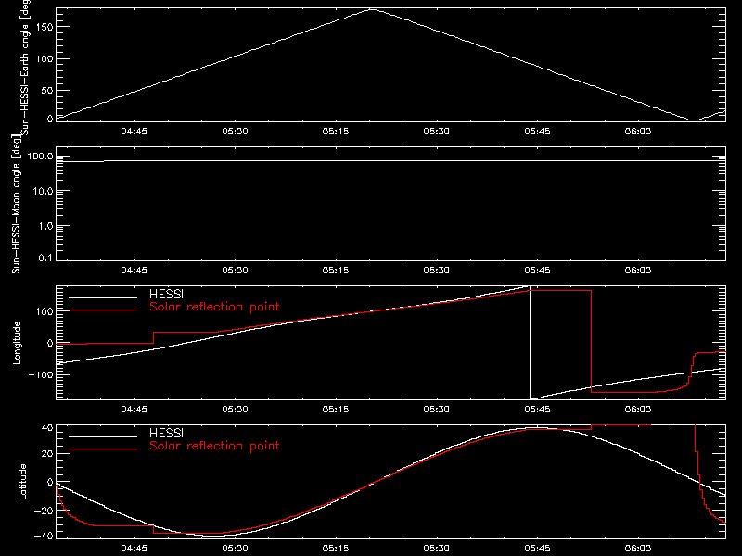This screenshot has width=742, height=556.
Task: Click 05:00 time label under Latitude plot
Action: point(235,549)
